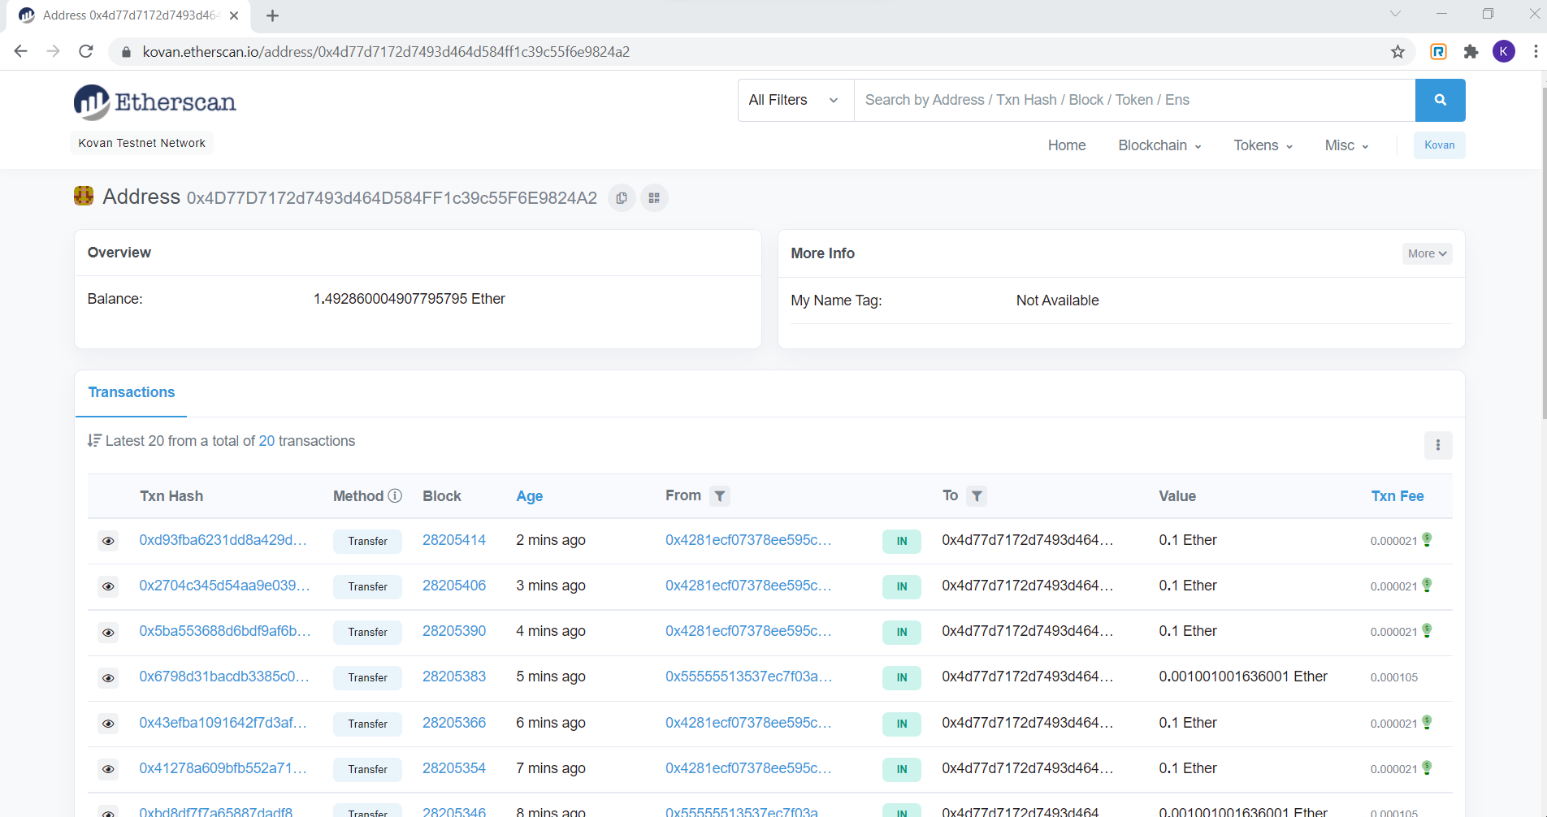Toggle Txn Fee column display

point(1397,496)
